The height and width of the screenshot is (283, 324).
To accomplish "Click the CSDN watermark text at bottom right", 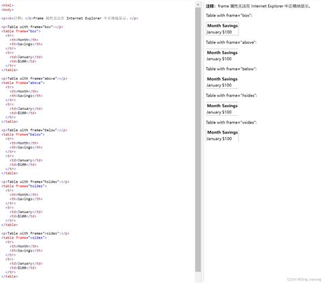I will click(303, 280).
